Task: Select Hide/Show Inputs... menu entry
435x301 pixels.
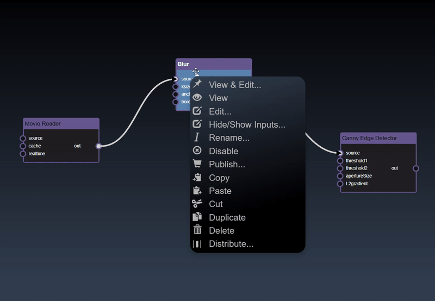Action: (x=247, y=124)
